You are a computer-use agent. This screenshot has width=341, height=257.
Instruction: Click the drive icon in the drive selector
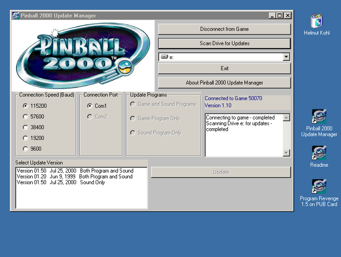164,57
